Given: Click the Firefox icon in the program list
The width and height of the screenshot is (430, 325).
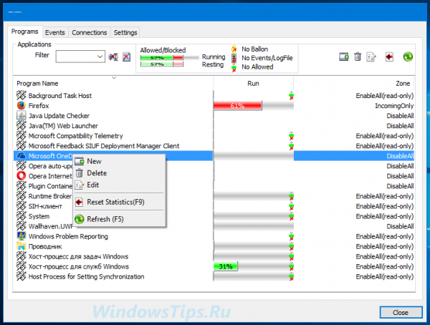Looking at the screenshot, I should pyautogui.click(x=21, y=105).
